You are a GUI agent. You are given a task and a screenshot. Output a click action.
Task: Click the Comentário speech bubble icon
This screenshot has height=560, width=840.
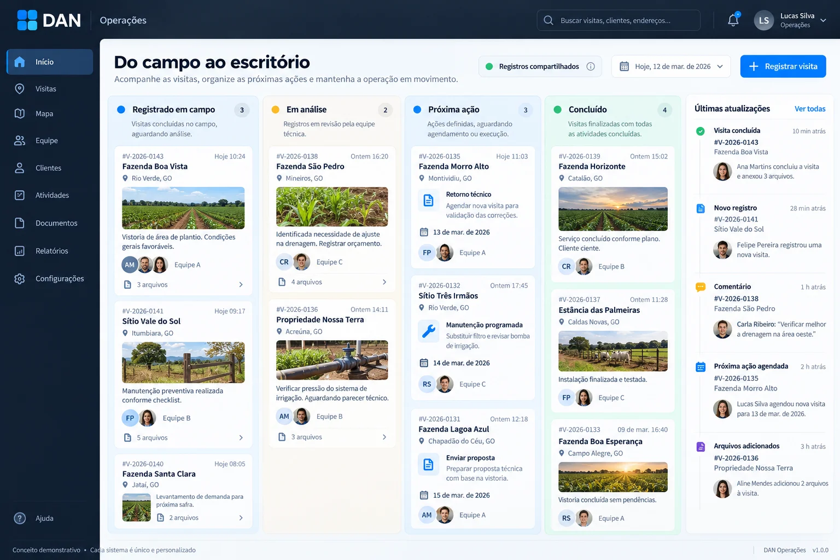700,287
